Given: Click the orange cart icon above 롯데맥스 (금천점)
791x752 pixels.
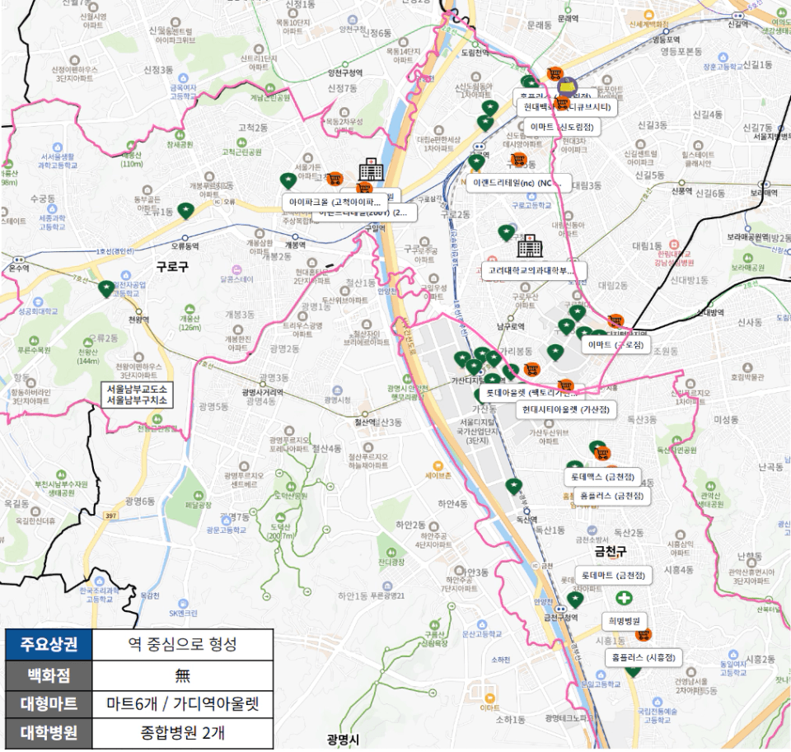Looking at the screenshot, I should (x=601, y=454).
